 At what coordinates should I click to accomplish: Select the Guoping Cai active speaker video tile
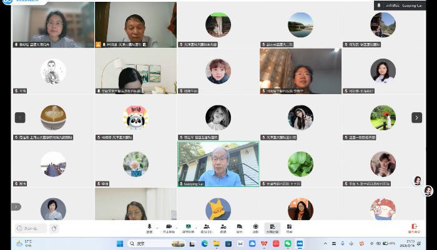click(x=219, y=164)
